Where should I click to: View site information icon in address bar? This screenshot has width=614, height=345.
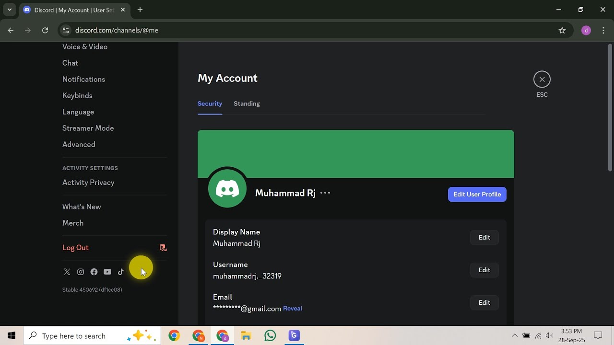pyautogui.click(x=66, y=30)
